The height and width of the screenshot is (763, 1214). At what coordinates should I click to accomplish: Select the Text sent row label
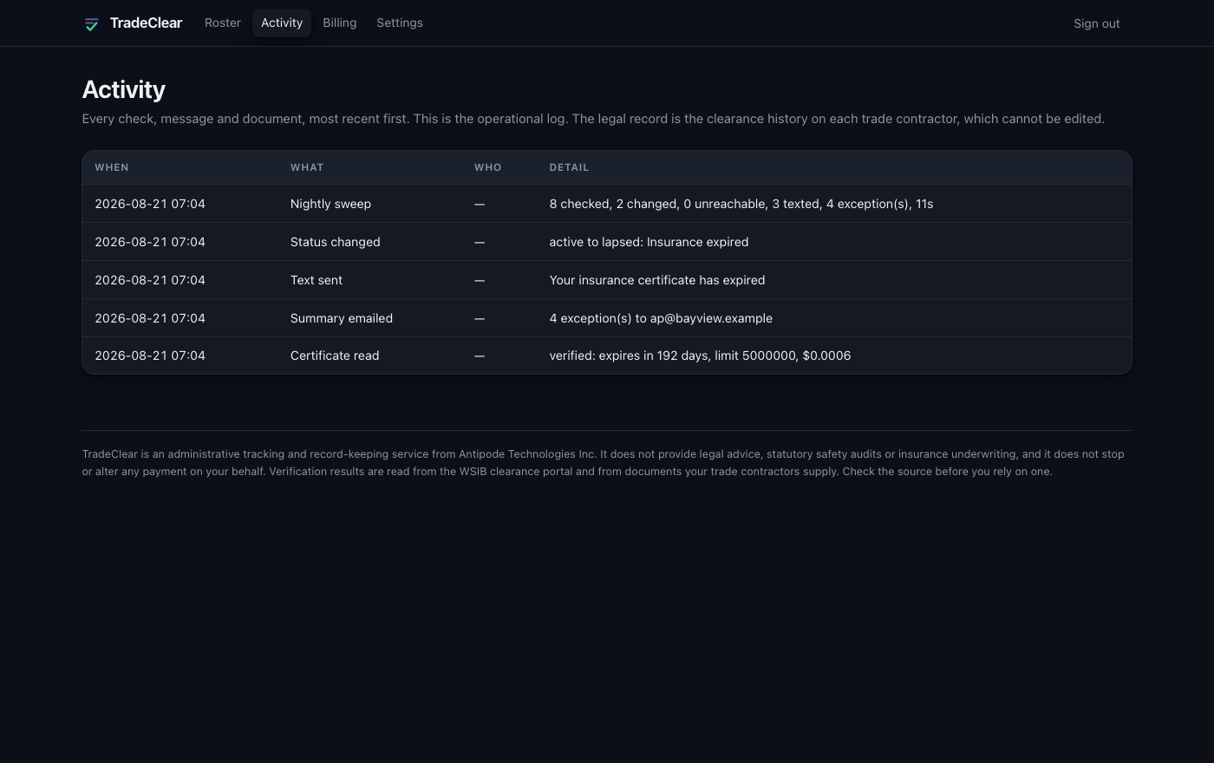pyautogui.click(x=317, y=280)
